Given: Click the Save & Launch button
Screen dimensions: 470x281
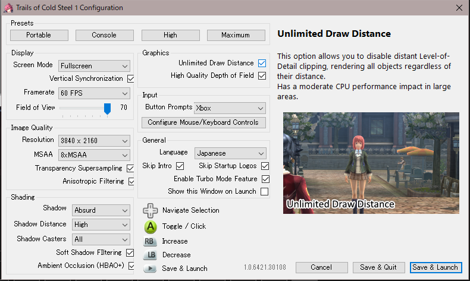Looking at the screenshot, I should click(x=436, y=267).
